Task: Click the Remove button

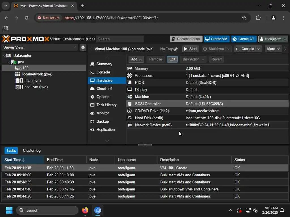Action: click(155, 59)
